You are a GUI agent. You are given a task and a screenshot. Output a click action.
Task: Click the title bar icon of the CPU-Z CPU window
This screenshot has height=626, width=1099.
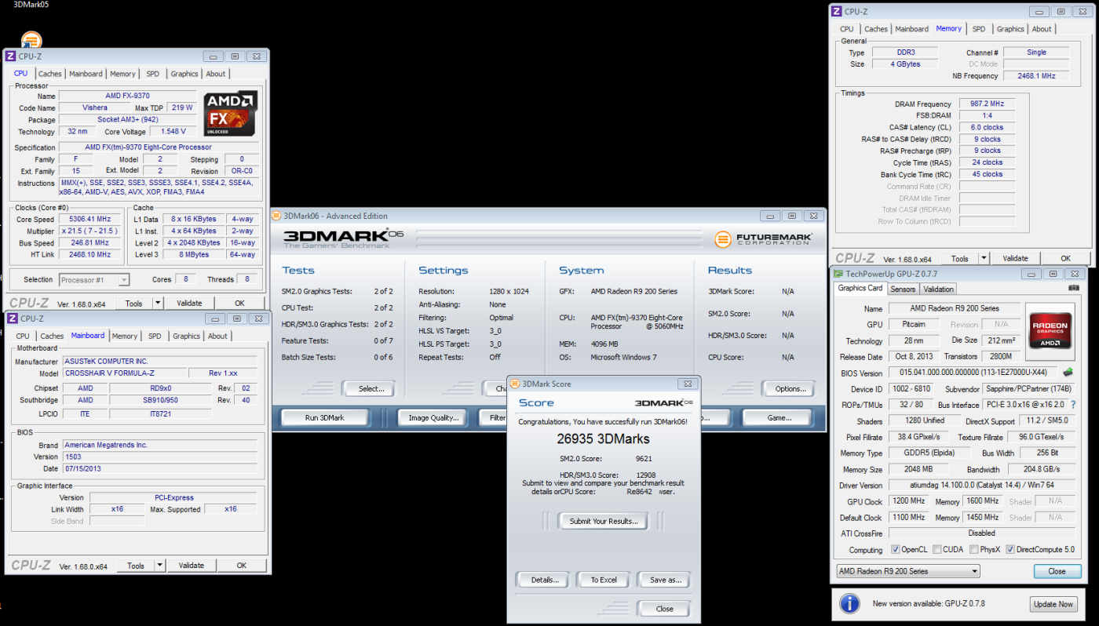pyautogui.click(x=10, y=56)
